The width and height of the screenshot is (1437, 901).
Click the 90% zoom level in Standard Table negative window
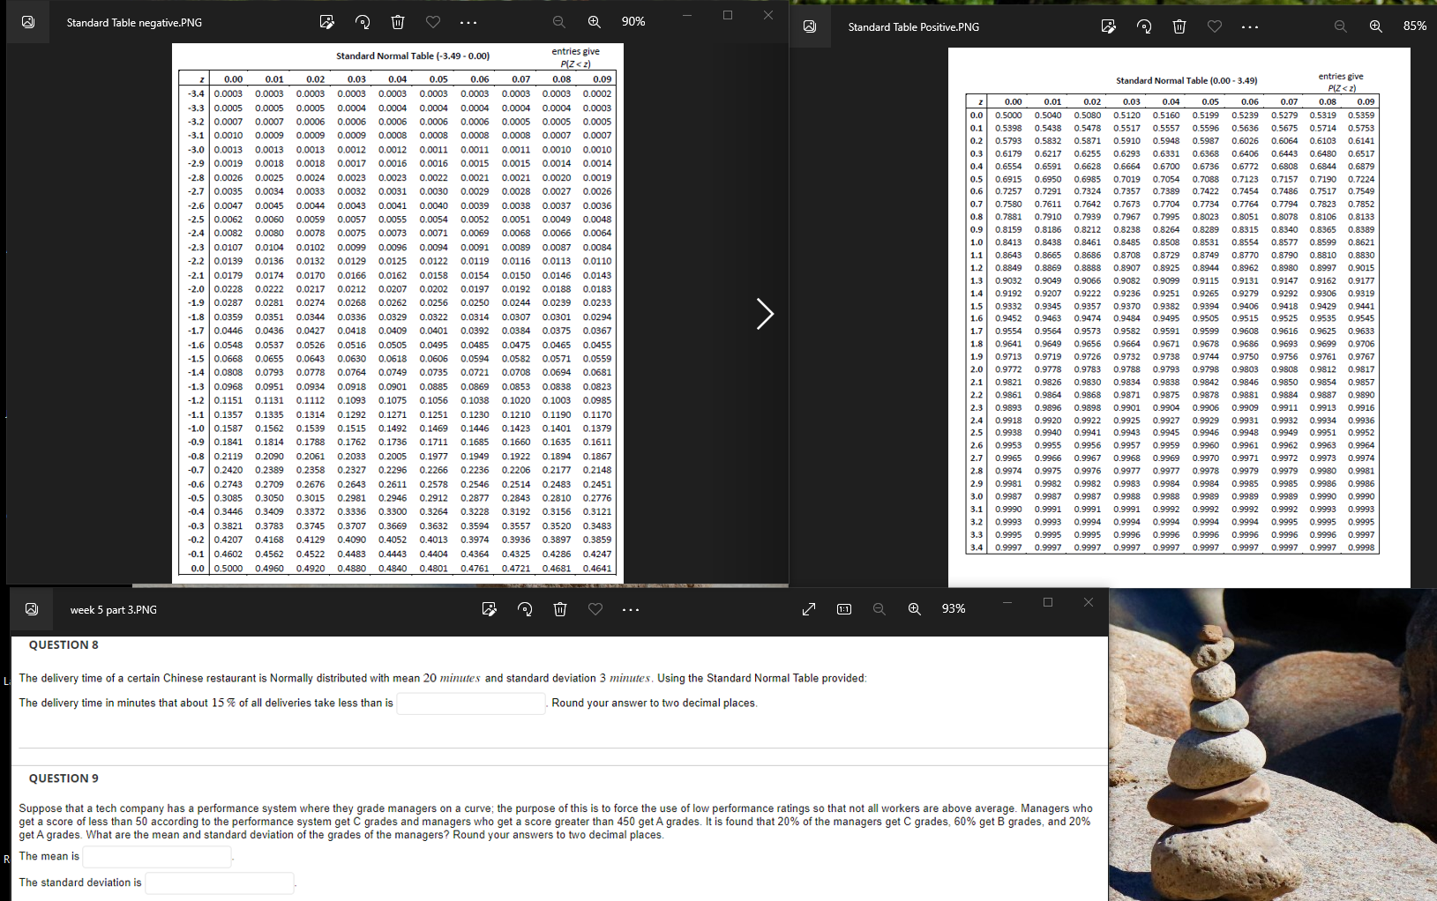[633, 22]
